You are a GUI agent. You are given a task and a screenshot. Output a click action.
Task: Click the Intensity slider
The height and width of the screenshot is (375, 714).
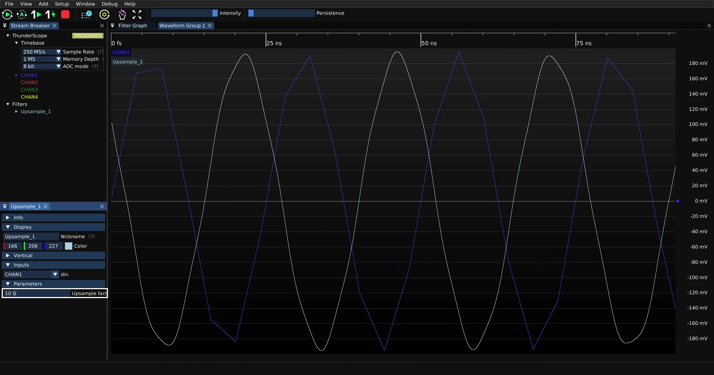184,13
